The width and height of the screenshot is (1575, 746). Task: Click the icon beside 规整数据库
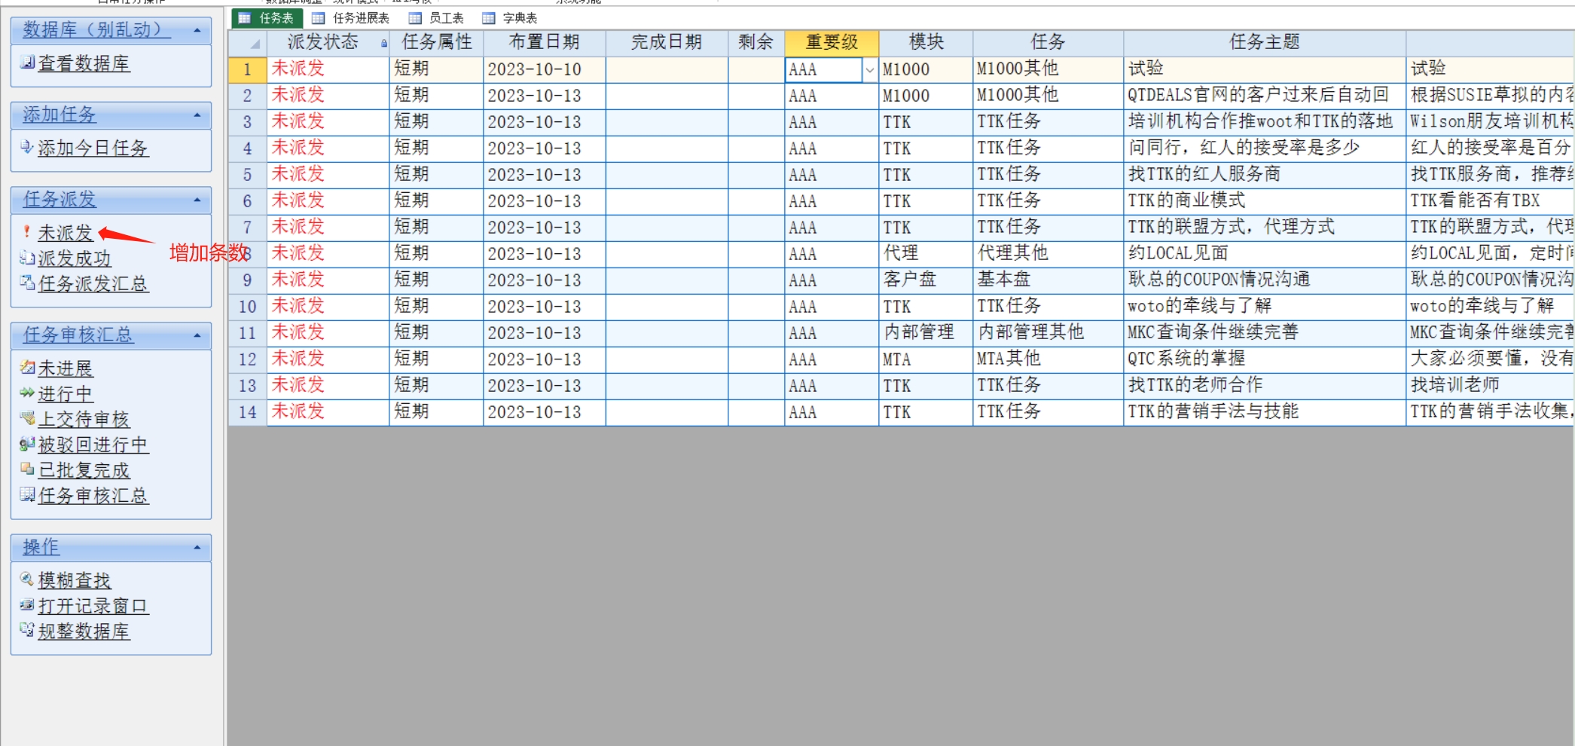pos(27,630)
